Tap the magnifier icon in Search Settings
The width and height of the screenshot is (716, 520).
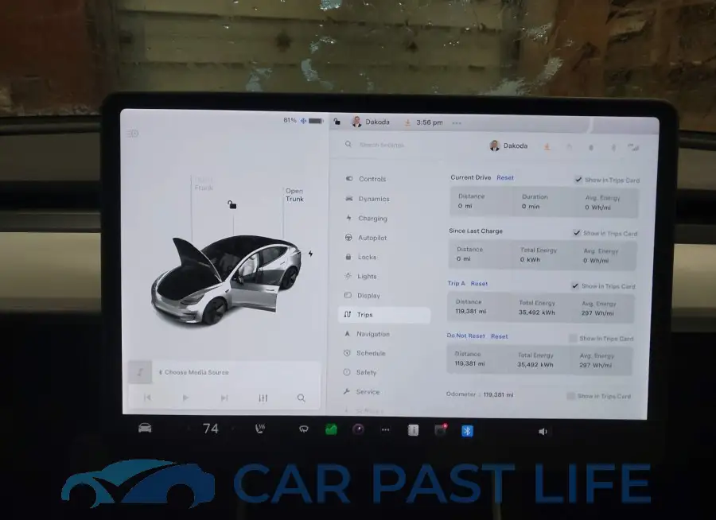pyautogui.click(x=348, y=144)
